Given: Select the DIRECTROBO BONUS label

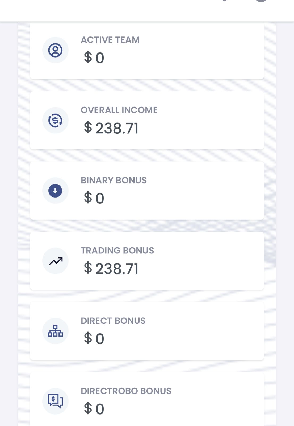Looking at the screenshot, I should click(x=126, y=391).
